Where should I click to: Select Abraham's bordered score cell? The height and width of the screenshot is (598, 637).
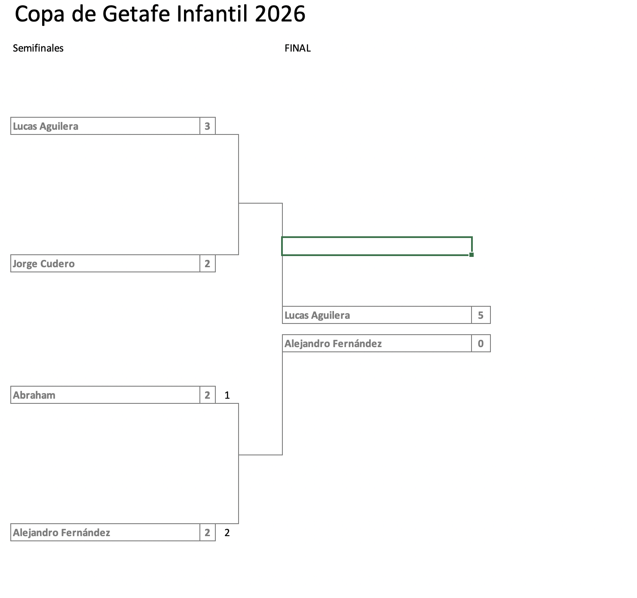pos(208,395)
